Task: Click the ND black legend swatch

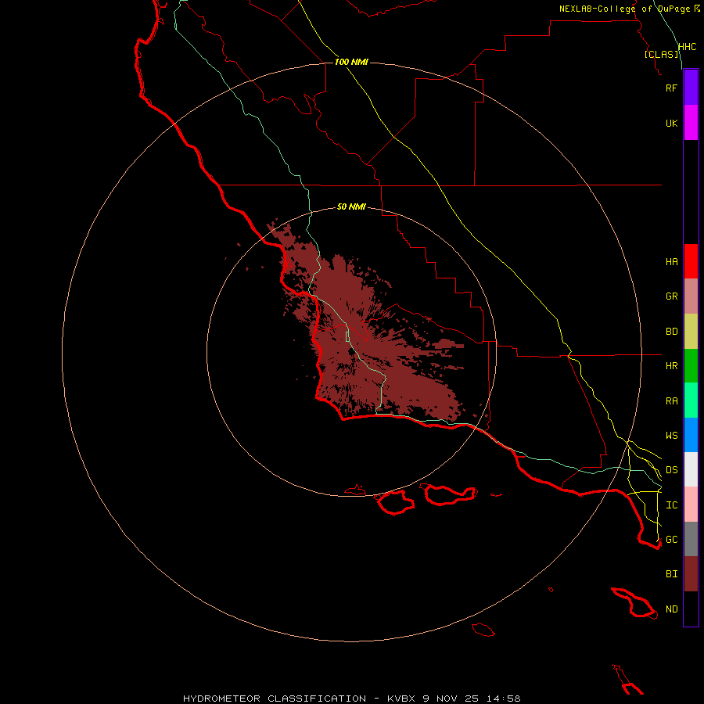Action: (x=691, y=609)
